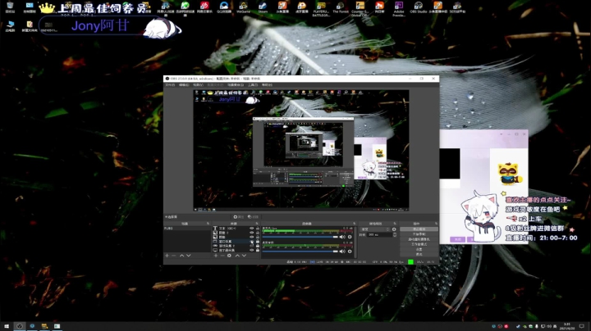Toggle visibility of the 窗口采集 source
591x331 pixels.
pyautogui.click(x=251, y=241)
